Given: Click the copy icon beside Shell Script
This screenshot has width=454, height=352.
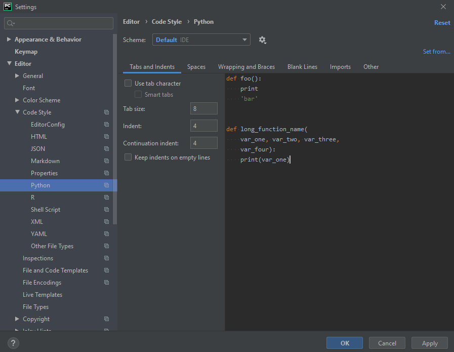Looking at the screenshot, I should tap(107, 210).
